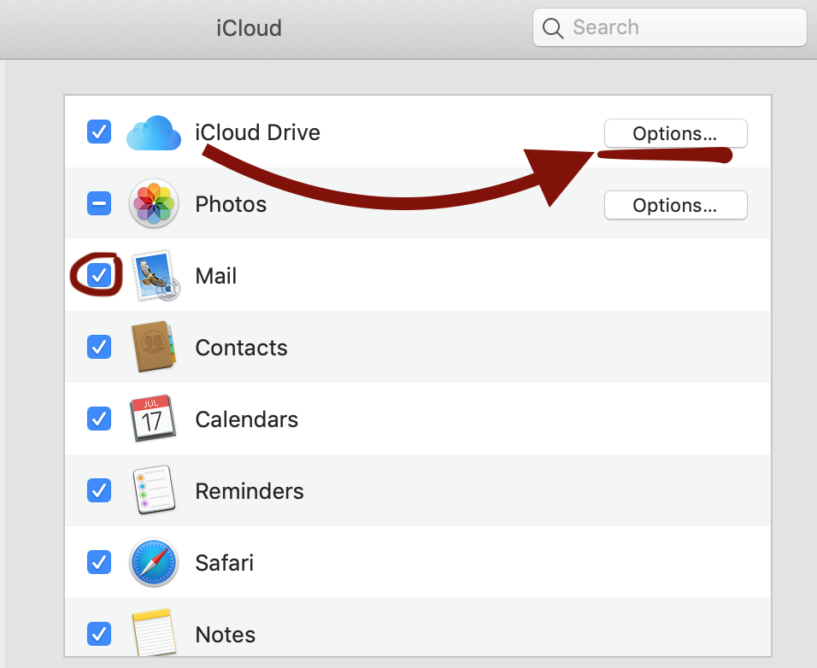This screenshot has height=668, width=817.
Task: Uncheck the Contacts checkbox
Action: 99,347
